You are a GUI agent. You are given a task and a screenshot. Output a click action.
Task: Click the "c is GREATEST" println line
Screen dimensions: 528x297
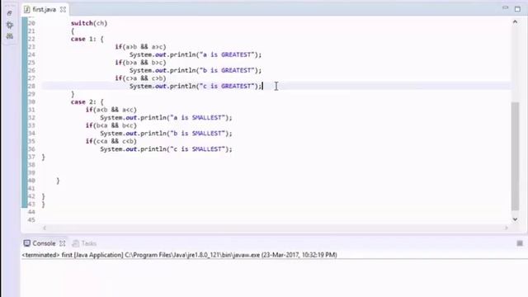tap(196, 86)
